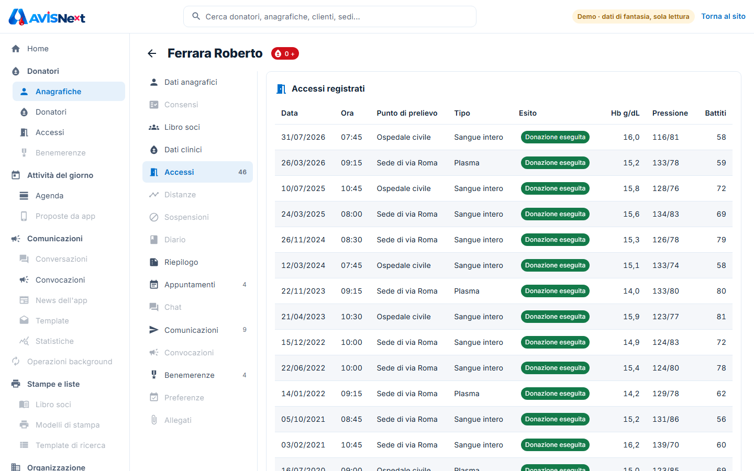Viewport: 754px width, 471px height.
Task: Click Donazione eseguita badge in 26/03/2026 row
Action: click(x=555, y=163)
